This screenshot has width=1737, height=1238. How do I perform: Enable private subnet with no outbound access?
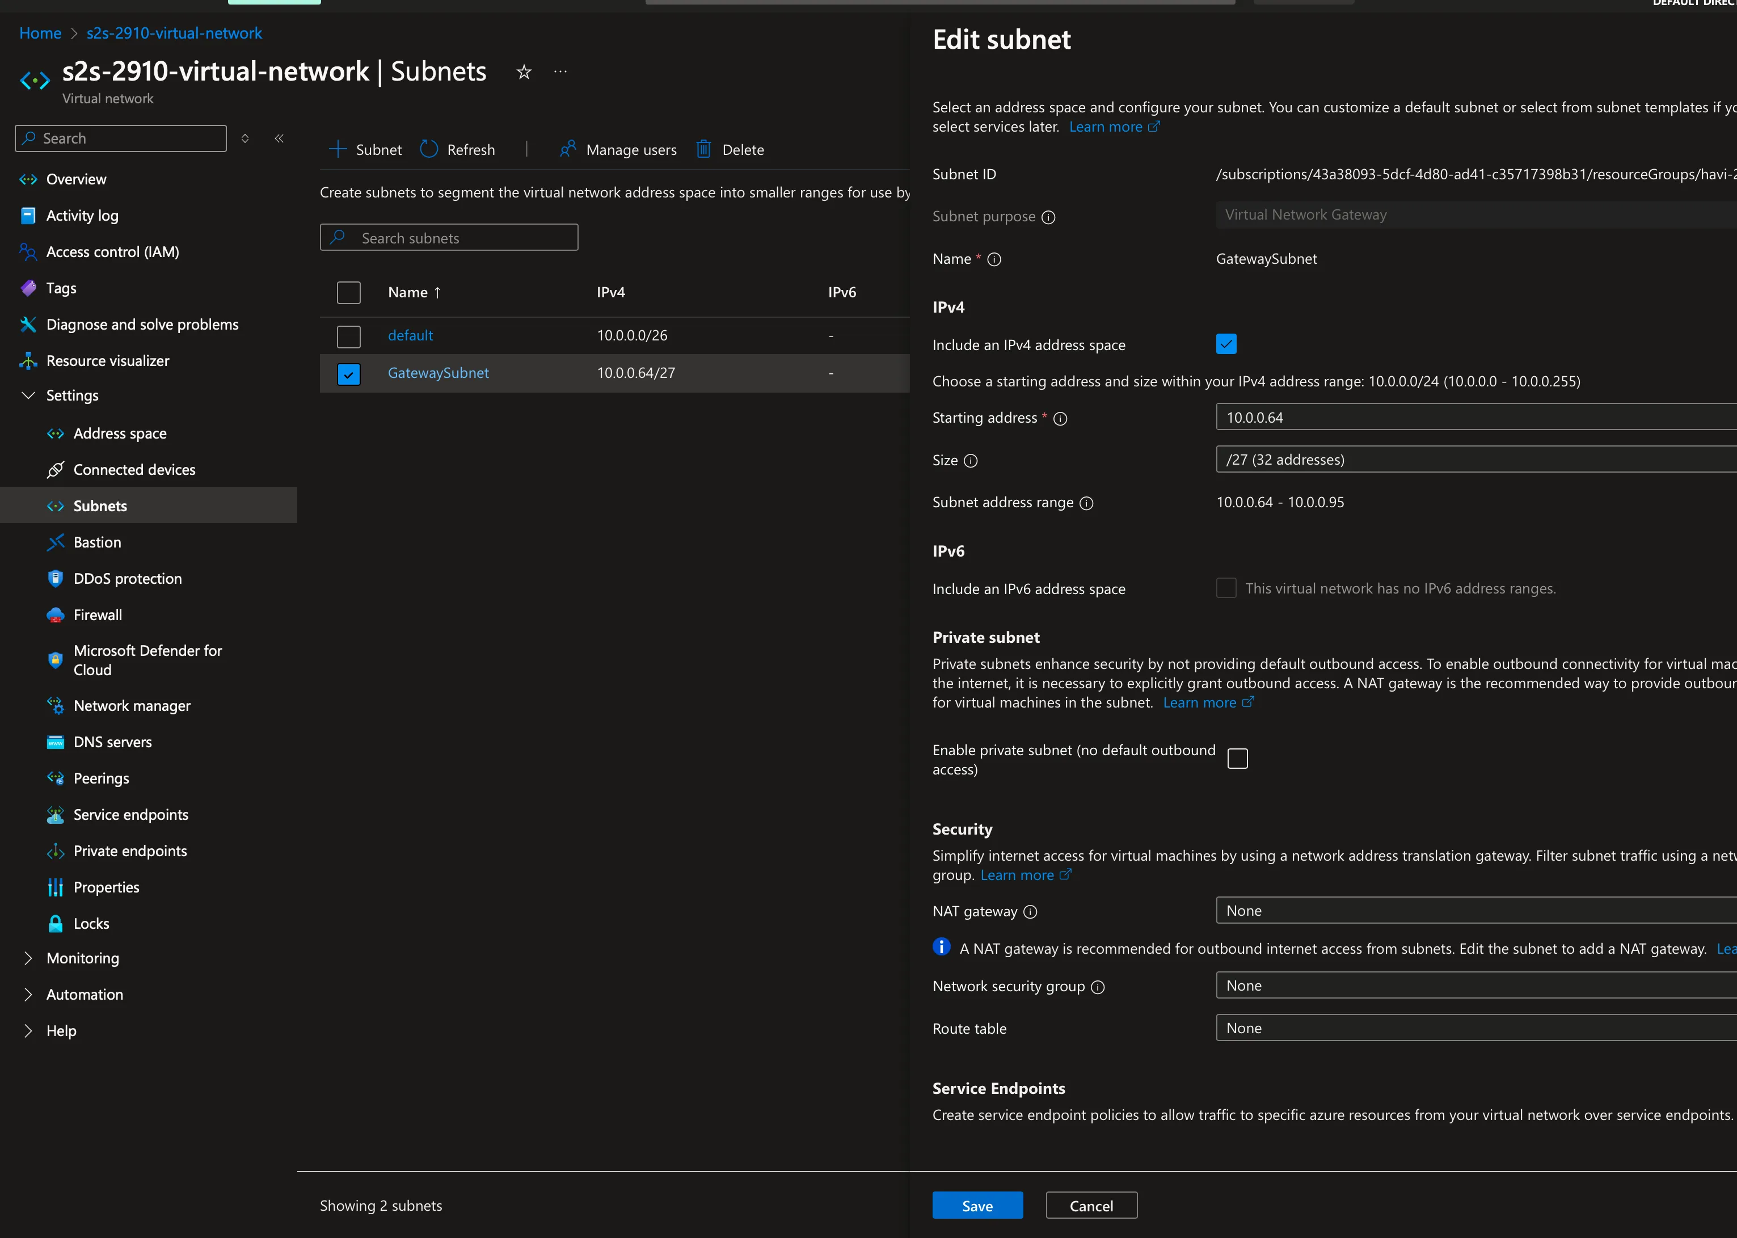coord(1238,758)
